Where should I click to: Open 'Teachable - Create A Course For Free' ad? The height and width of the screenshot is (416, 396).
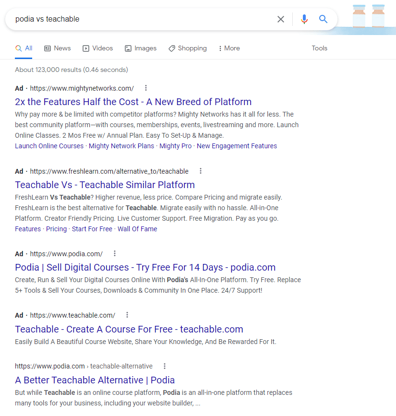tap(129, 329)
